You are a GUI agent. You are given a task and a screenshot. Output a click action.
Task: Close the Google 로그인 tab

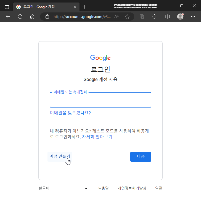click(x=75, y=7)
